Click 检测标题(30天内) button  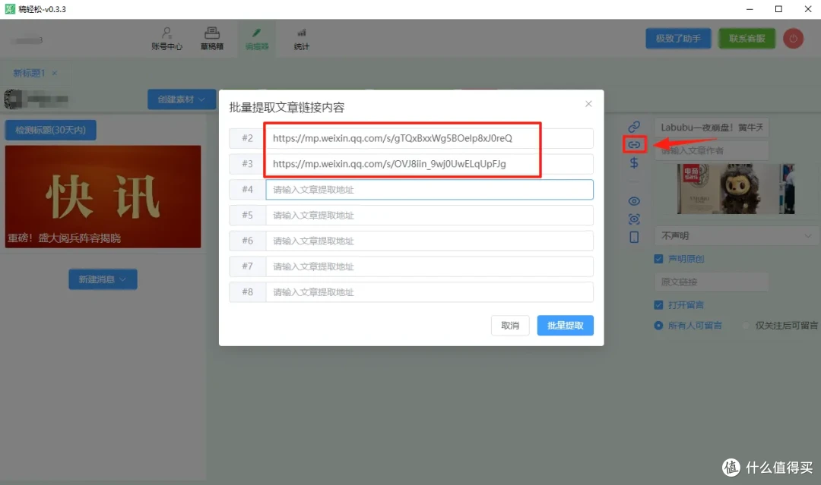pos(50,130)
